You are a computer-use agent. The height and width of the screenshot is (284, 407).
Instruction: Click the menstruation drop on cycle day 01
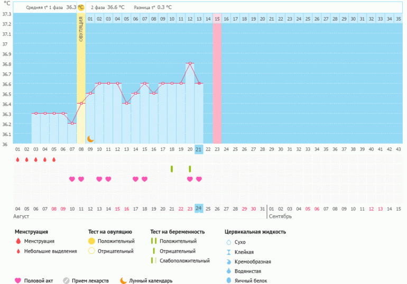17,159
